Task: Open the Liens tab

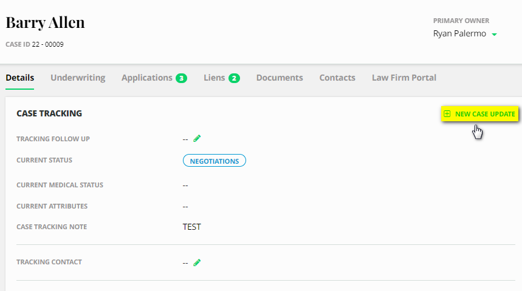Action: point(214,78)
